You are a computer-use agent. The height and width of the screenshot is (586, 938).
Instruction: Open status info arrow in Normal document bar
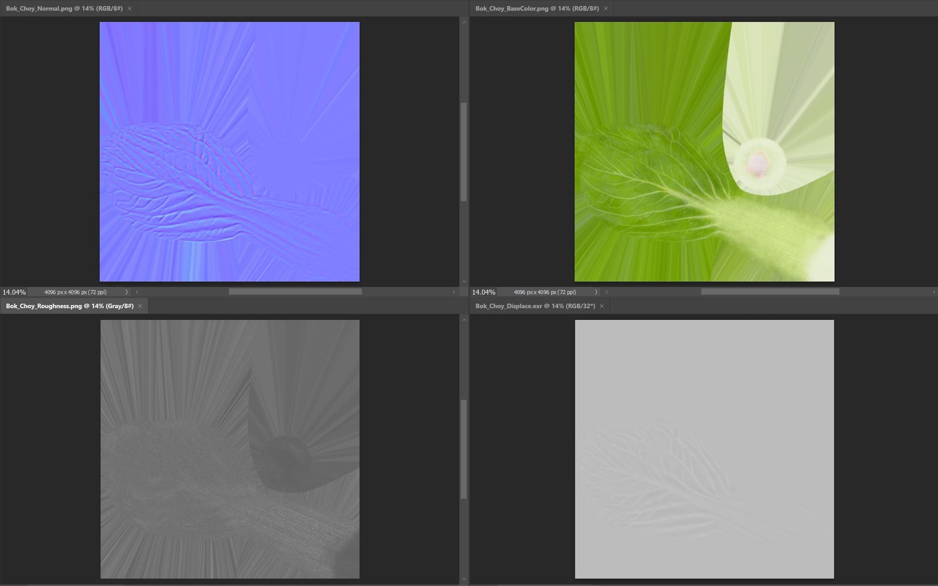pos(127,292)
